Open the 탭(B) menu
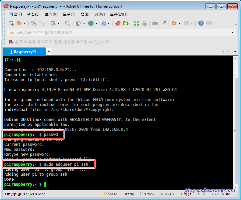This screenshot has width=241, height=200. coord(85,14)
